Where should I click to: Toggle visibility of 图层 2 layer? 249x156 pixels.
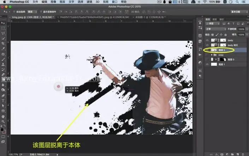click(x=207, y=50)
